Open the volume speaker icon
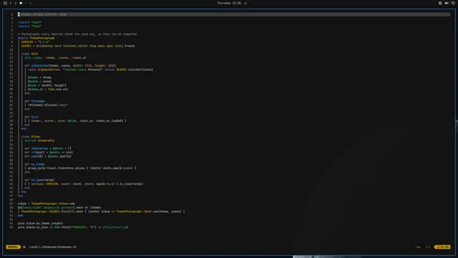 447,3
